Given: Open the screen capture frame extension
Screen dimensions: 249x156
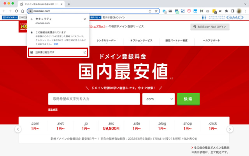Looking at the screenshot, I should 202,11.
